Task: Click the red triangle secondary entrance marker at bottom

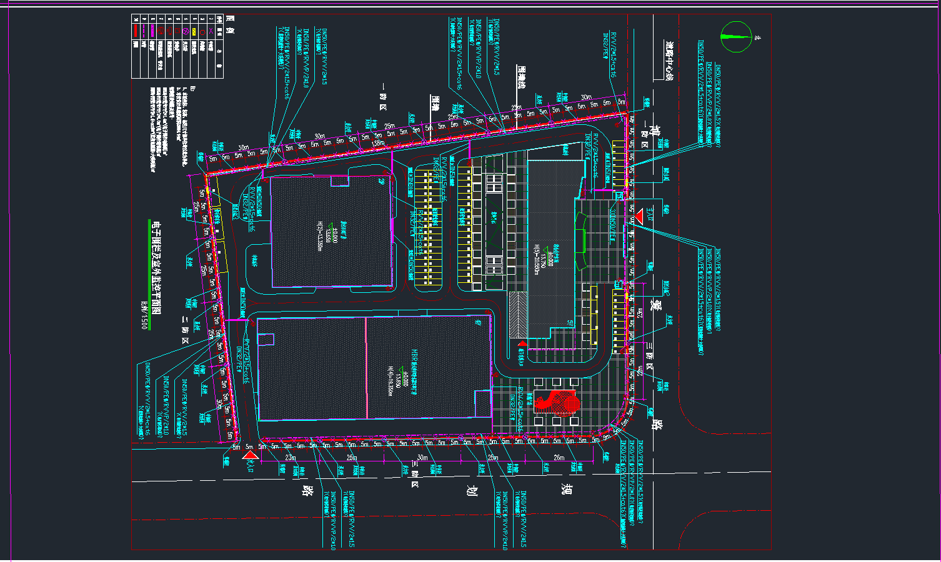Action: click(x=250, y=456)
